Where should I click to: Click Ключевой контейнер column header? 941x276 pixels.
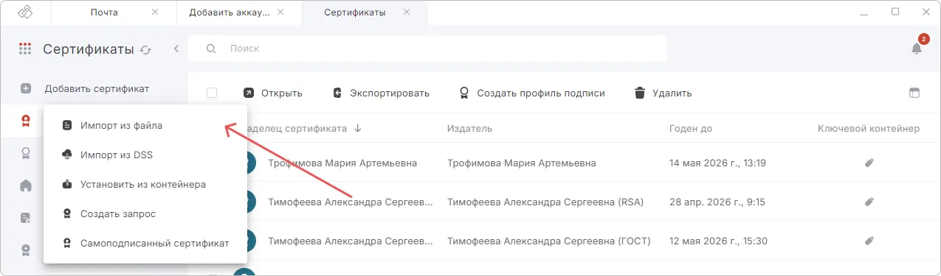click(869, 129)
